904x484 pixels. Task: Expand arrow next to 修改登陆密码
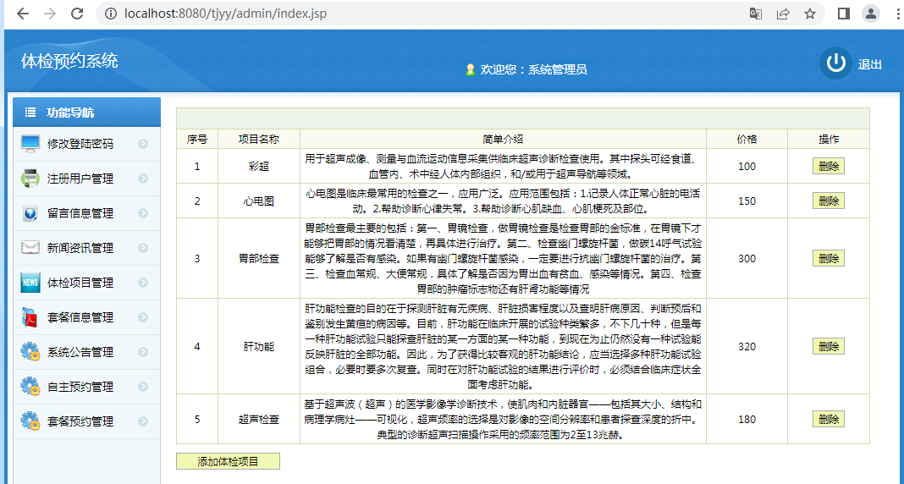coord(143,144)
